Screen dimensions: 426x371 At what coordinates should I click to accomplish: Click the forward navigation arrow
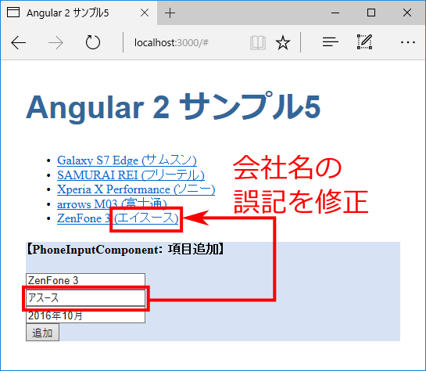pyautogui.click(x=55, y=43)
